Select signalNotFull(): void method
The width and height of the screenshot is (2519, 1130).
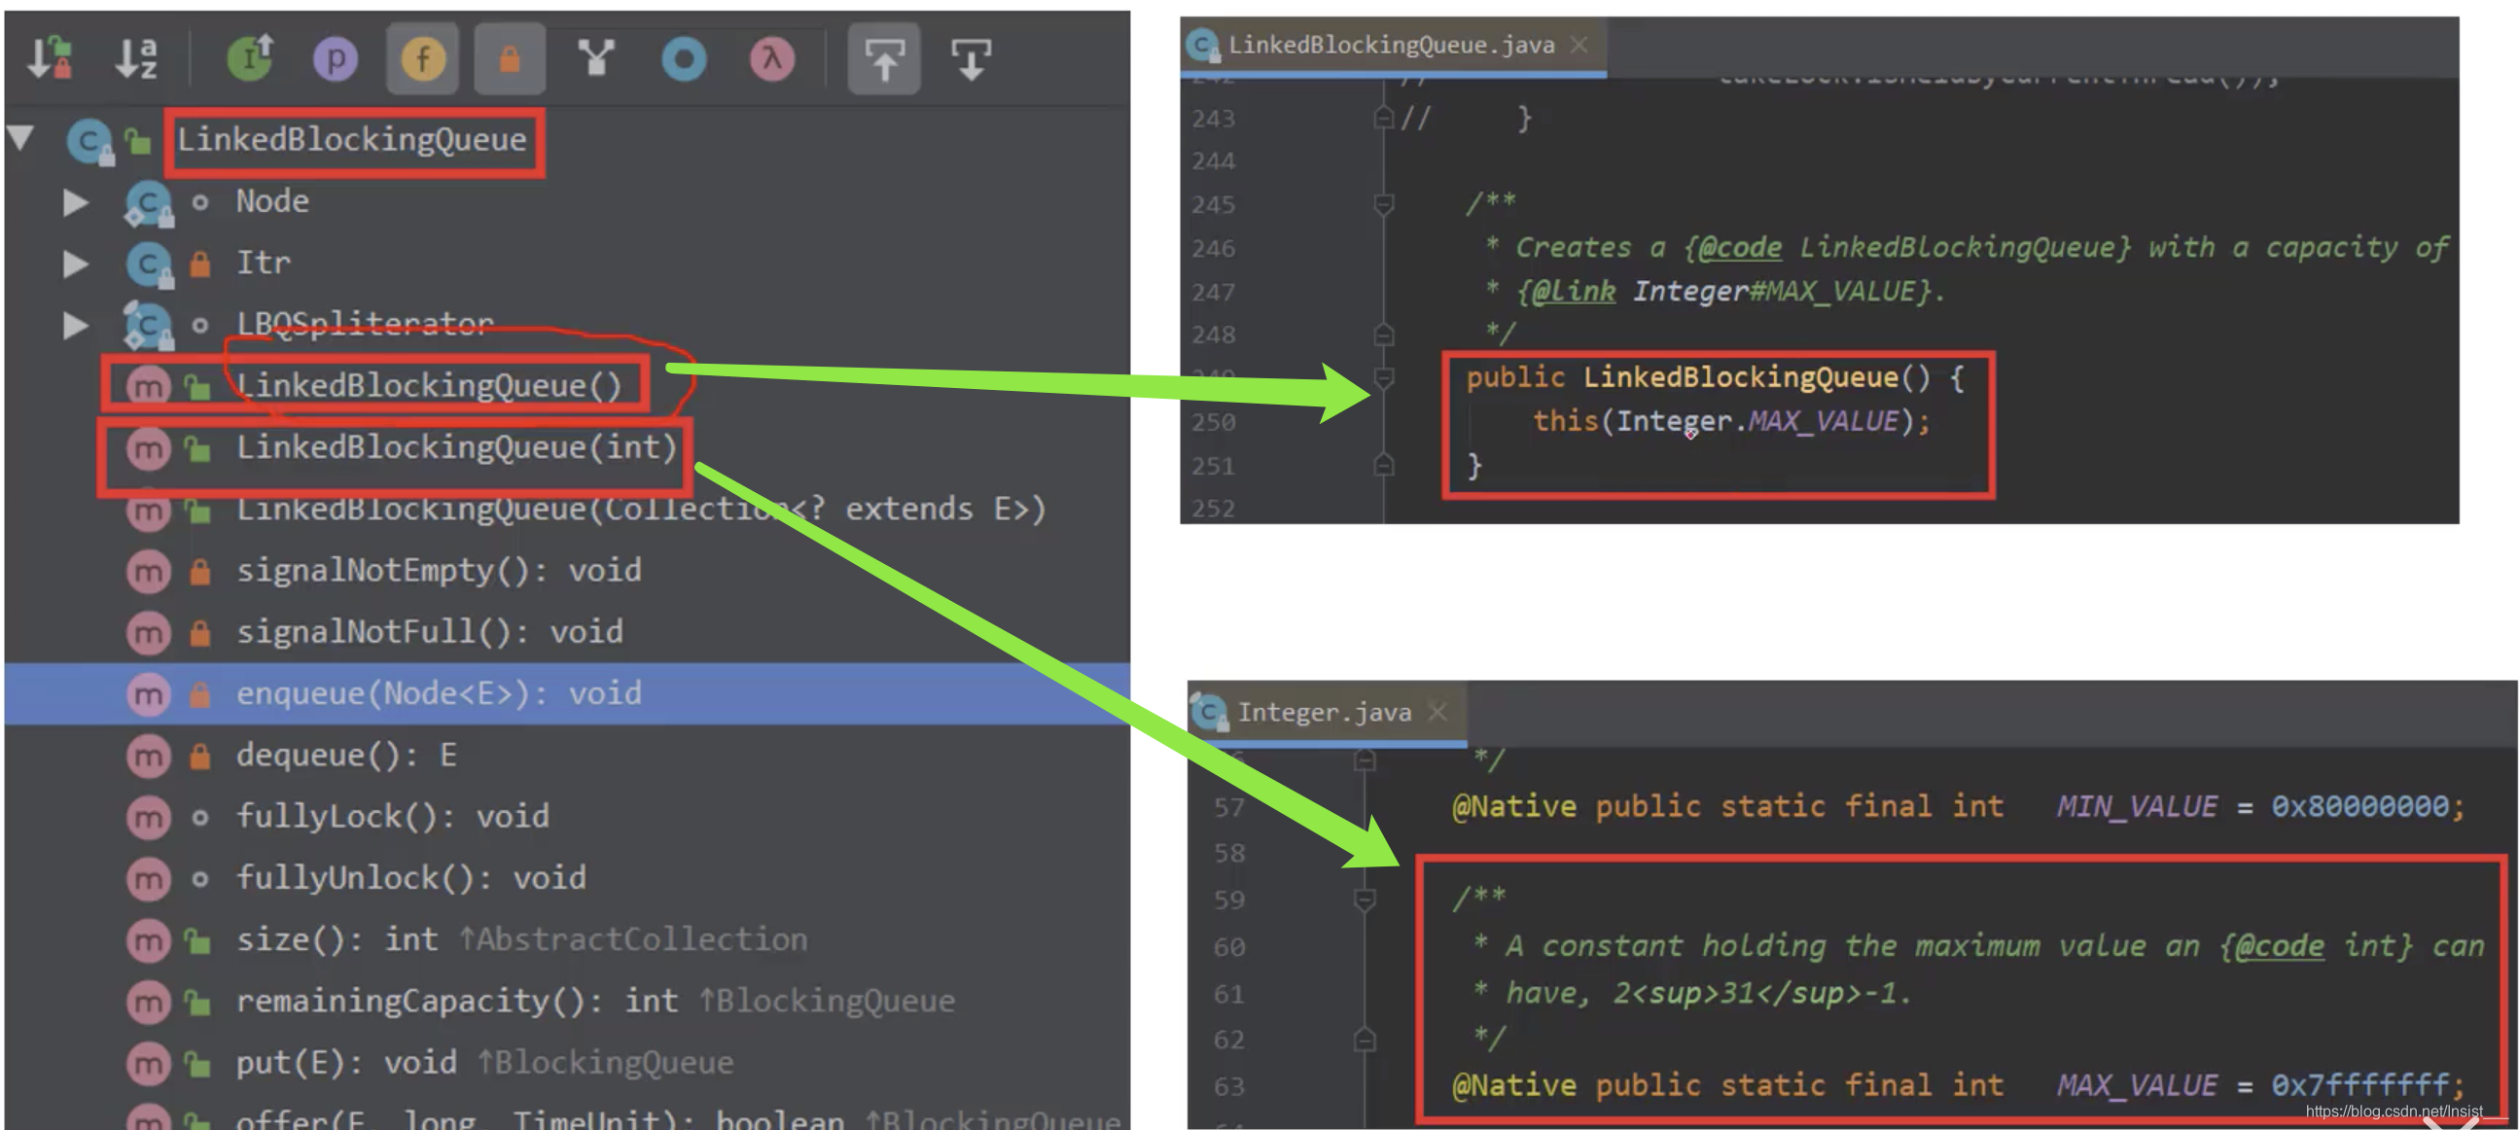tap(429, 631)
